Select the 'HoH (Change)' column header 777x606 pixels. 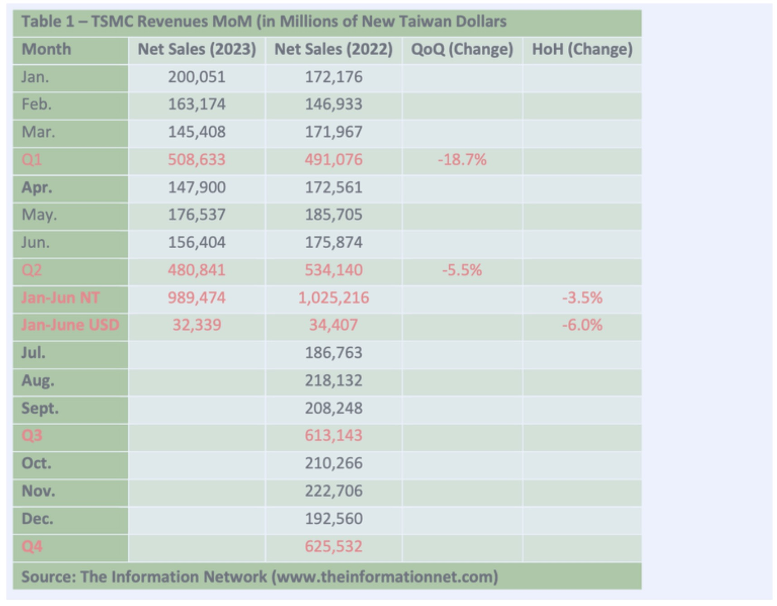click(x=582, y=49)
